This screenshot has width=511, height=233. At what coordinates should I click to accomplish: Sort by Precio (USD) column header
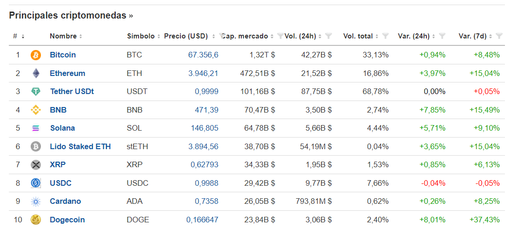190,36
